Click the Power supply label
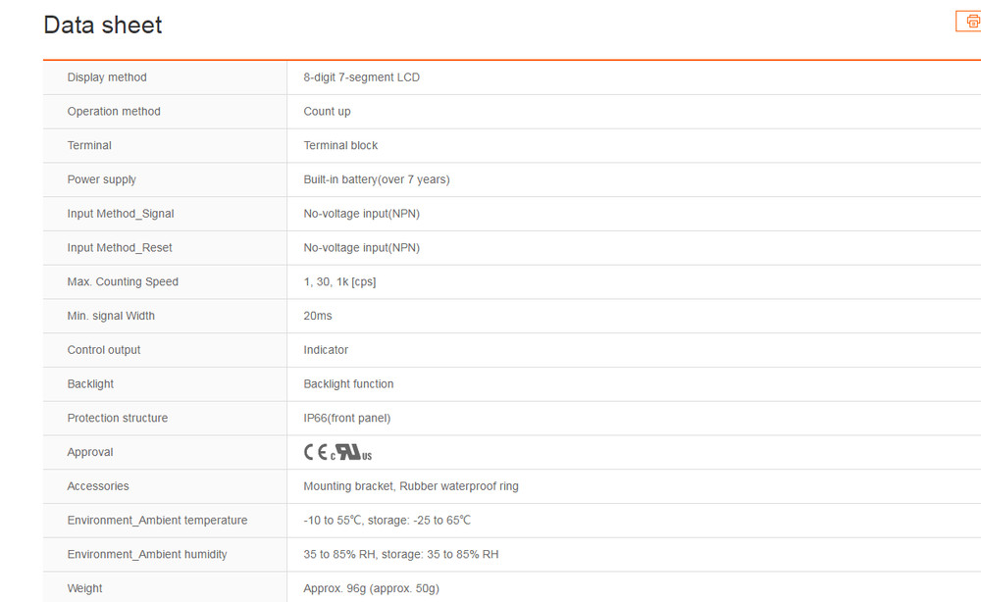 point(102,179)
